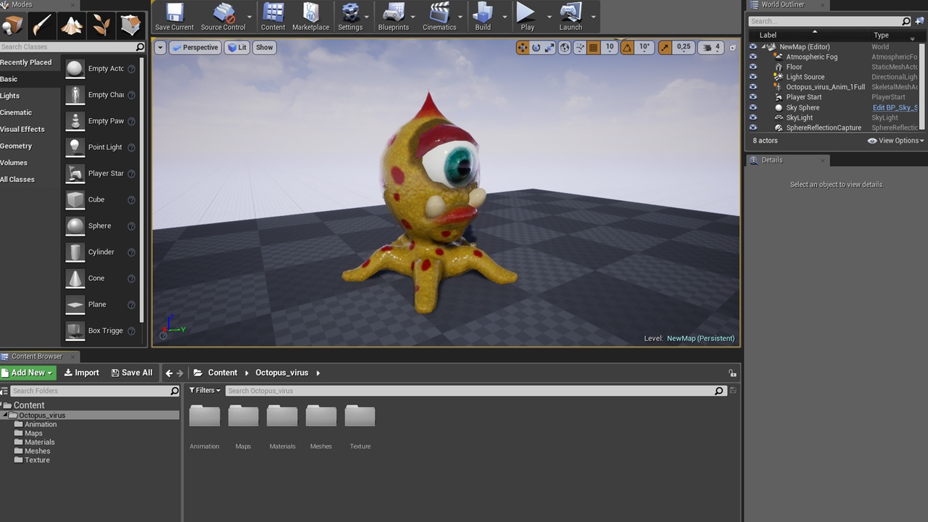Toggle rotation snapping in viewport

pos(626,47)
